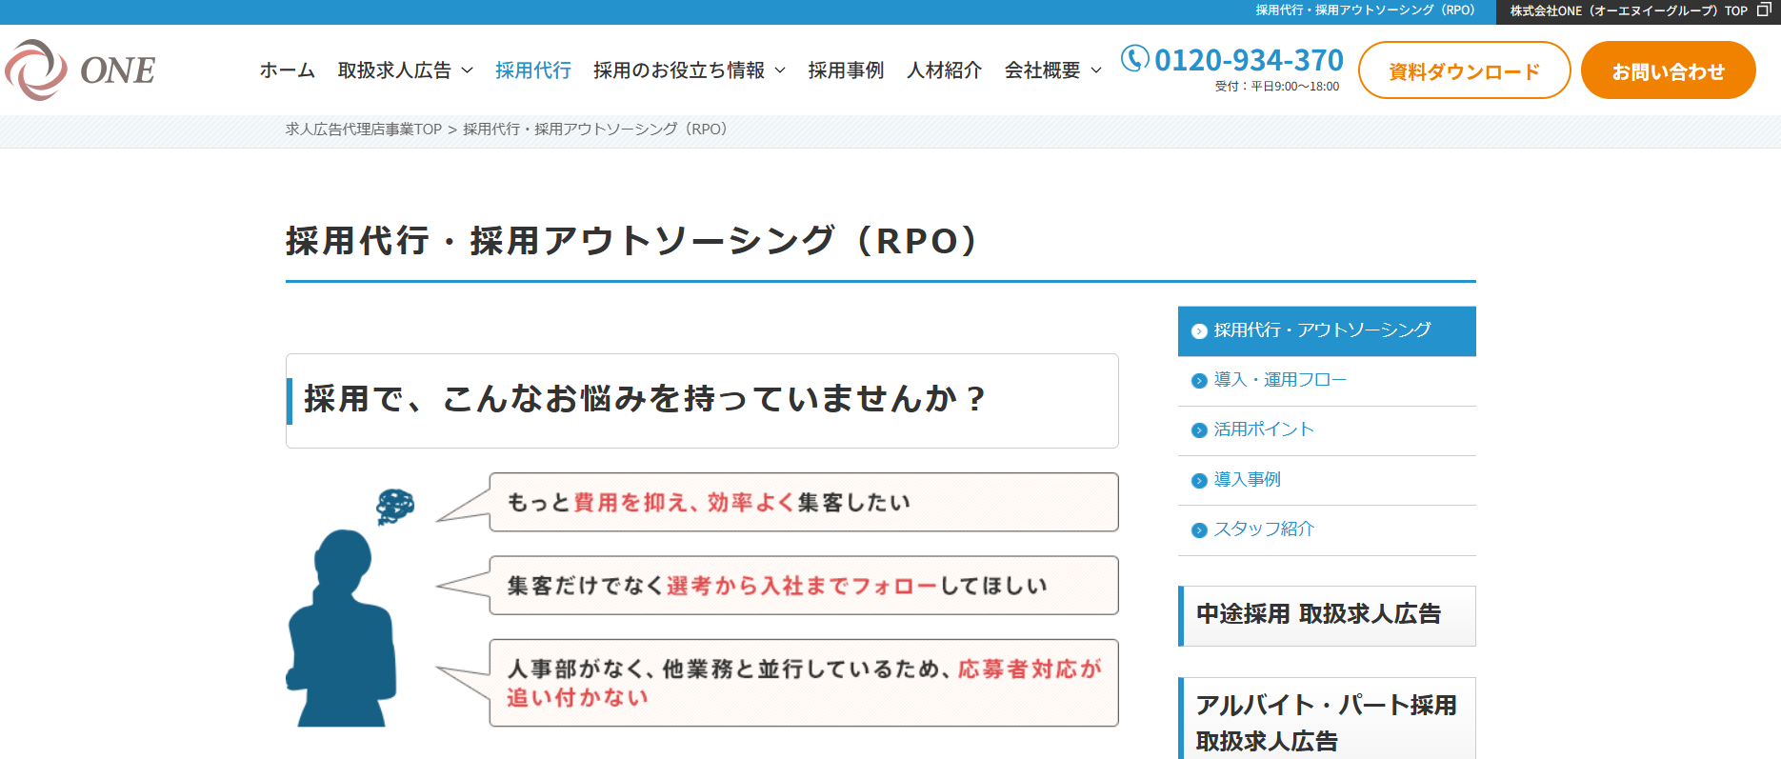Click arrow icon beside スタッフ紹介
The image size is (1781, 759).
coord(1199,530)
